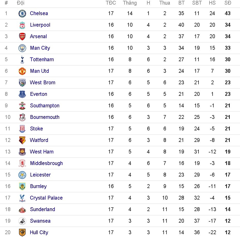Click the "HS" goal difference header

212,3
